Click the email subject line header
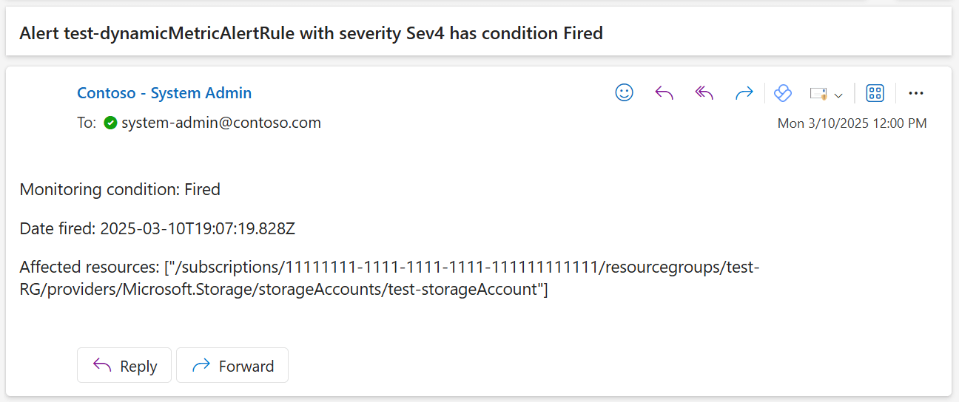This screenshot has height=402, width=959. 312,33
